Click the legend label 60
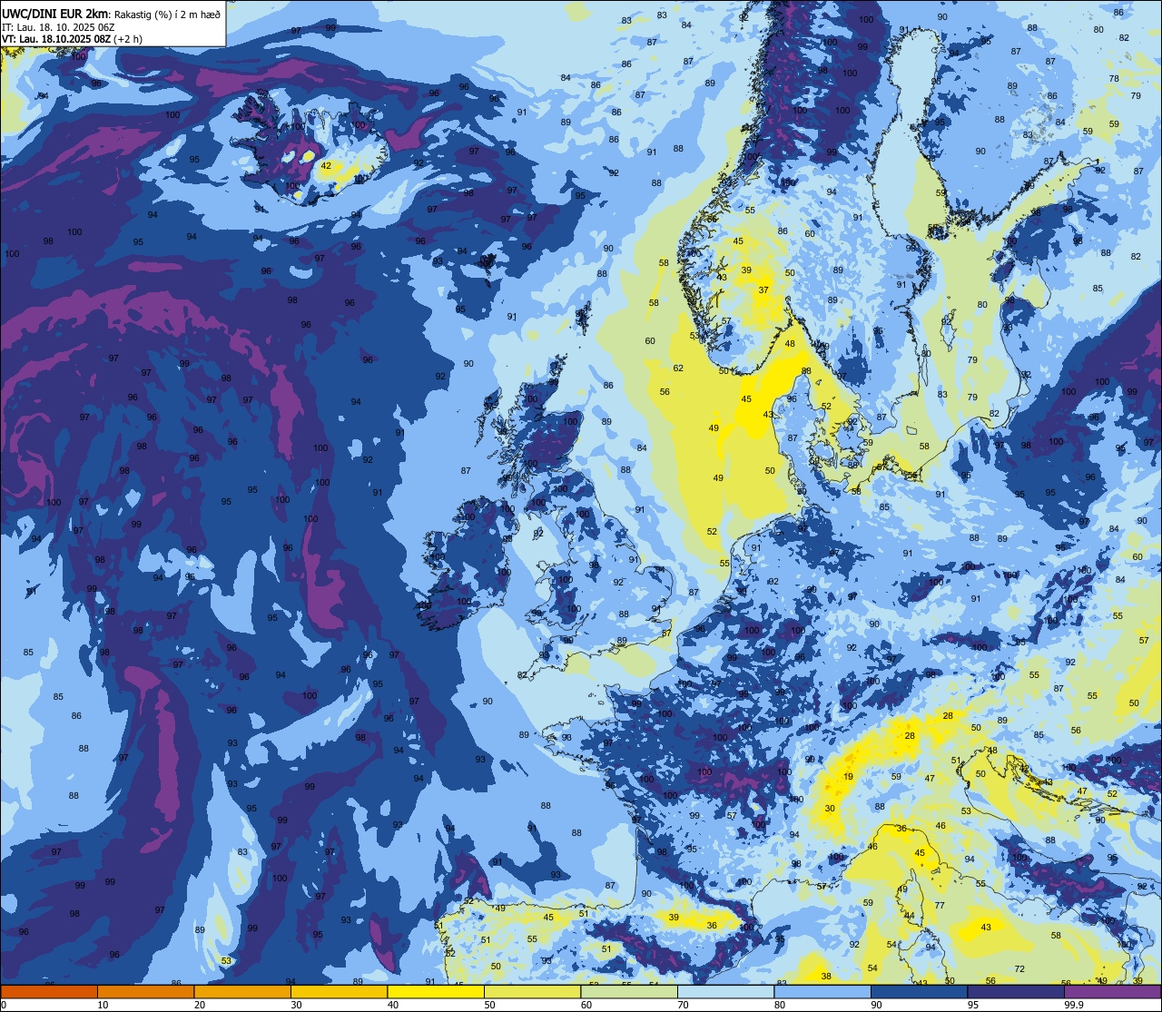The image size is (1162, 1012). click(586, 1005)
